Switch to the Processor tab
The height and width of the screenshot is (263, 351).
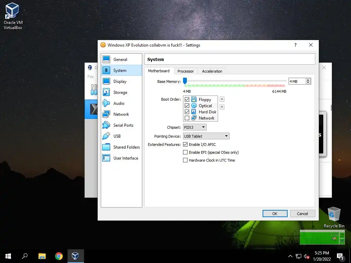pos(185,71)
